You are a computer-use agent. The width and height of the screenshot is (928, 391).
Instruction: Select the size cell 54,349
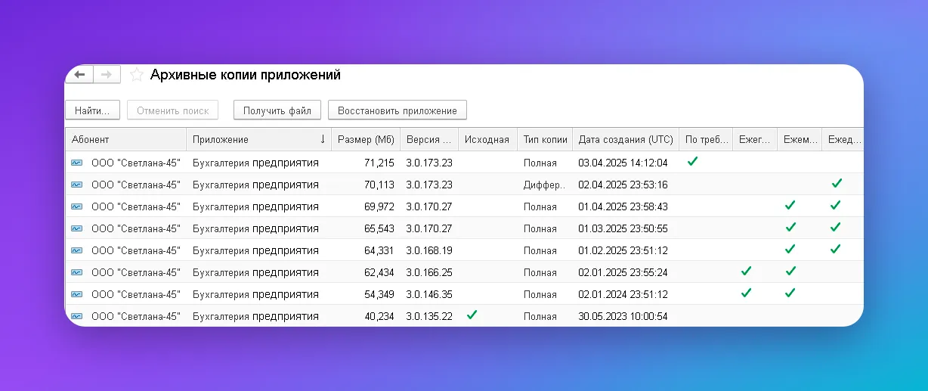point(379,294)
